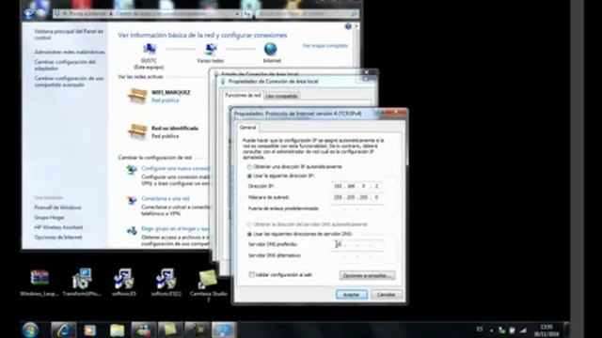Tick Validar configuración al salir checkbox
The width and height of the screenshot is (602, 338).
tap(251, 275)
